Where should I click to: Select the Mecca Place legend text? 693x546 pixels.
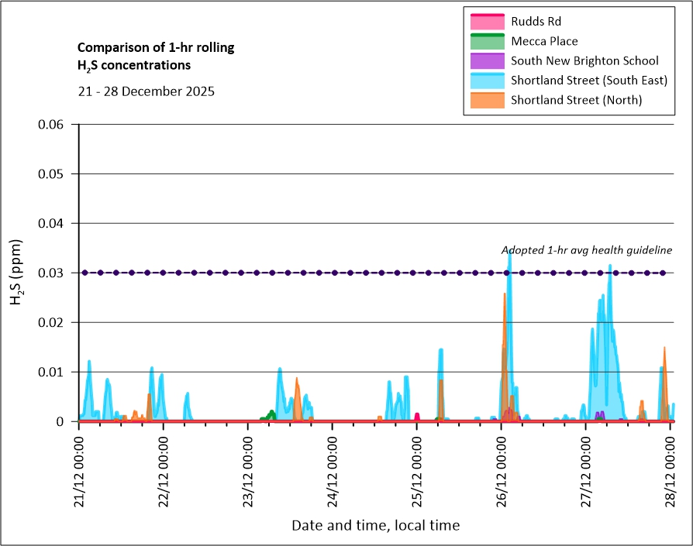tap(544, 42)
